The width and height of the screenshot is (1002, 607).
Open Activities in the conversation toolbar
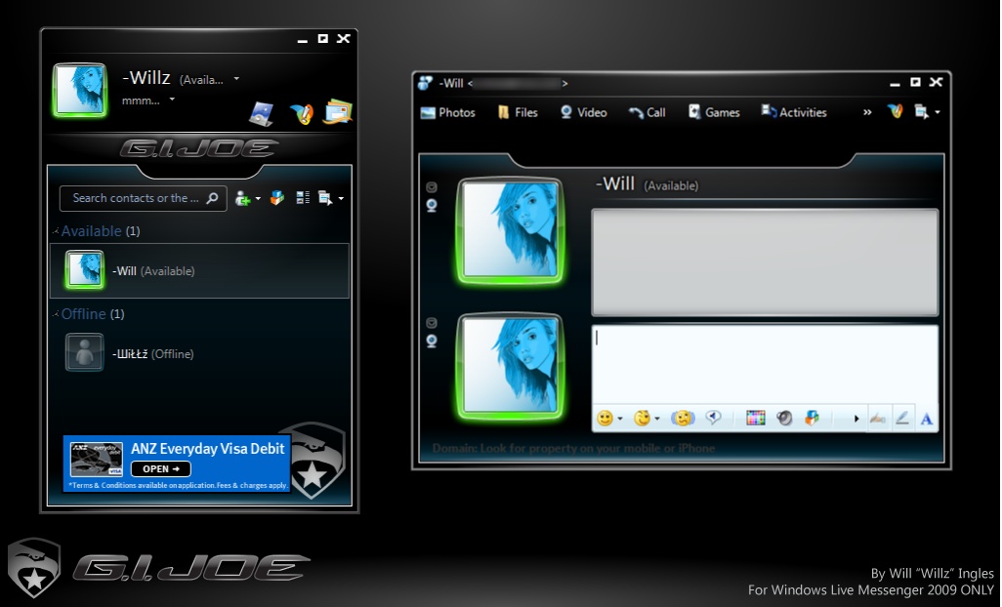tap(794, 112)
